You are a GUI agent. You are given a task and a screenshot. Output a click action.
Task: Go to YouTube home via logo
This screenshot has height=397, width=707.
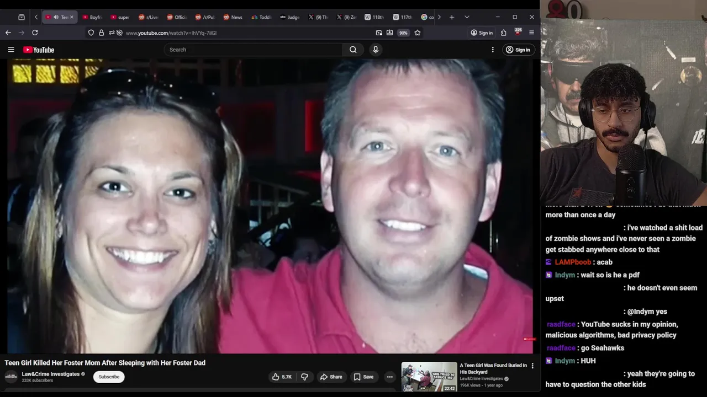pyautogui.click(x=39, y=50)
